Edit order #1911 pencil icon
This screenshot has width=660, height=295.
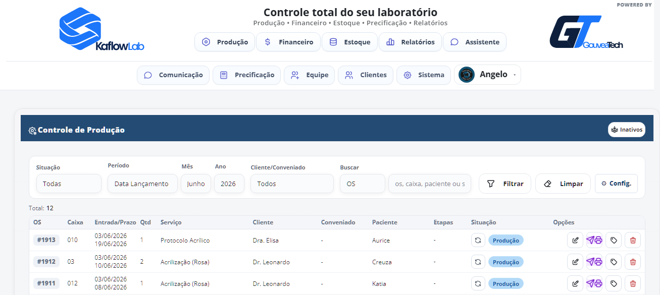pyautogui.click(x=575, y=283)
